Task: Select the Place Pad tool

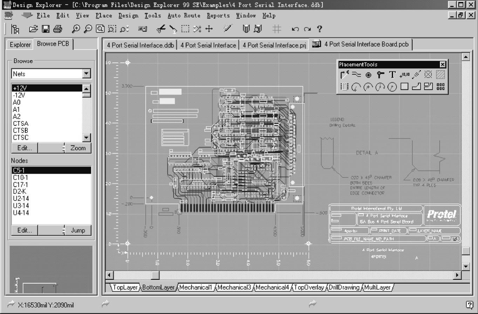Action: tap(368, 74)
